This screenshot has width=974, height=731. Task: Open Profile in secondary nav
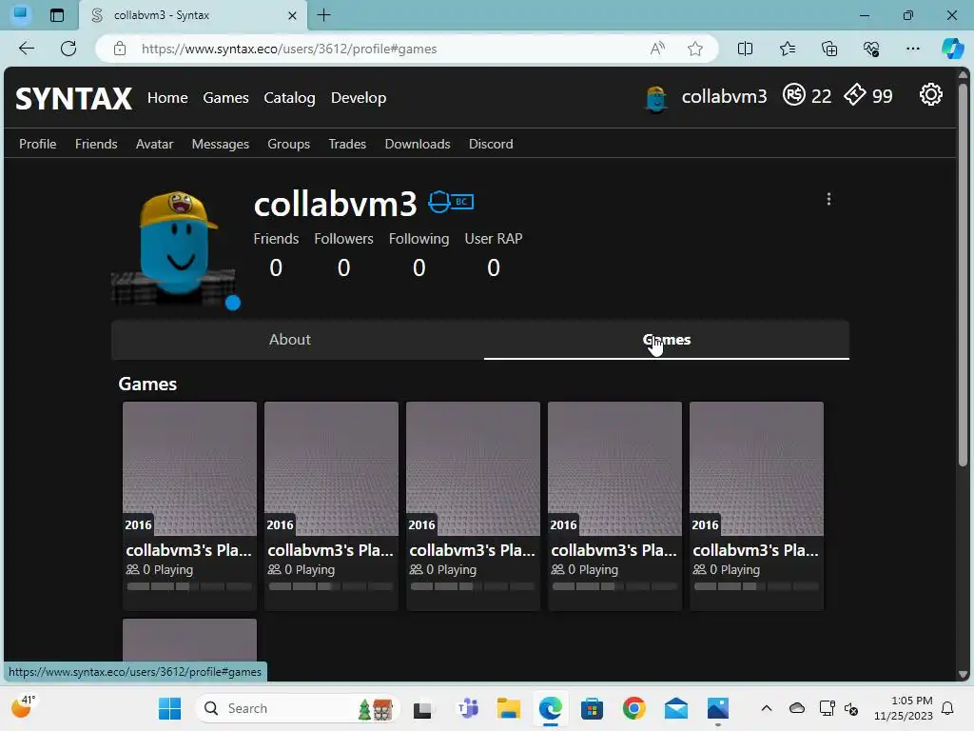pos(37,144)
